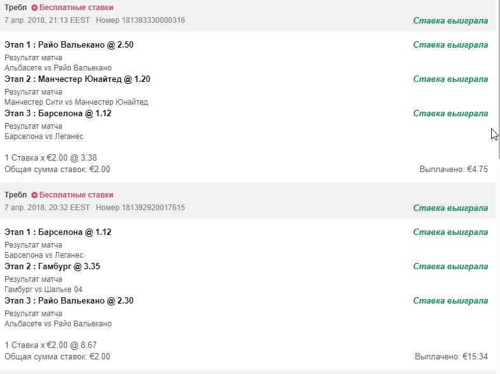Click the page scrollbar thumb on the right
This screenshot has height=374, width=500.
tap(497, 79)
